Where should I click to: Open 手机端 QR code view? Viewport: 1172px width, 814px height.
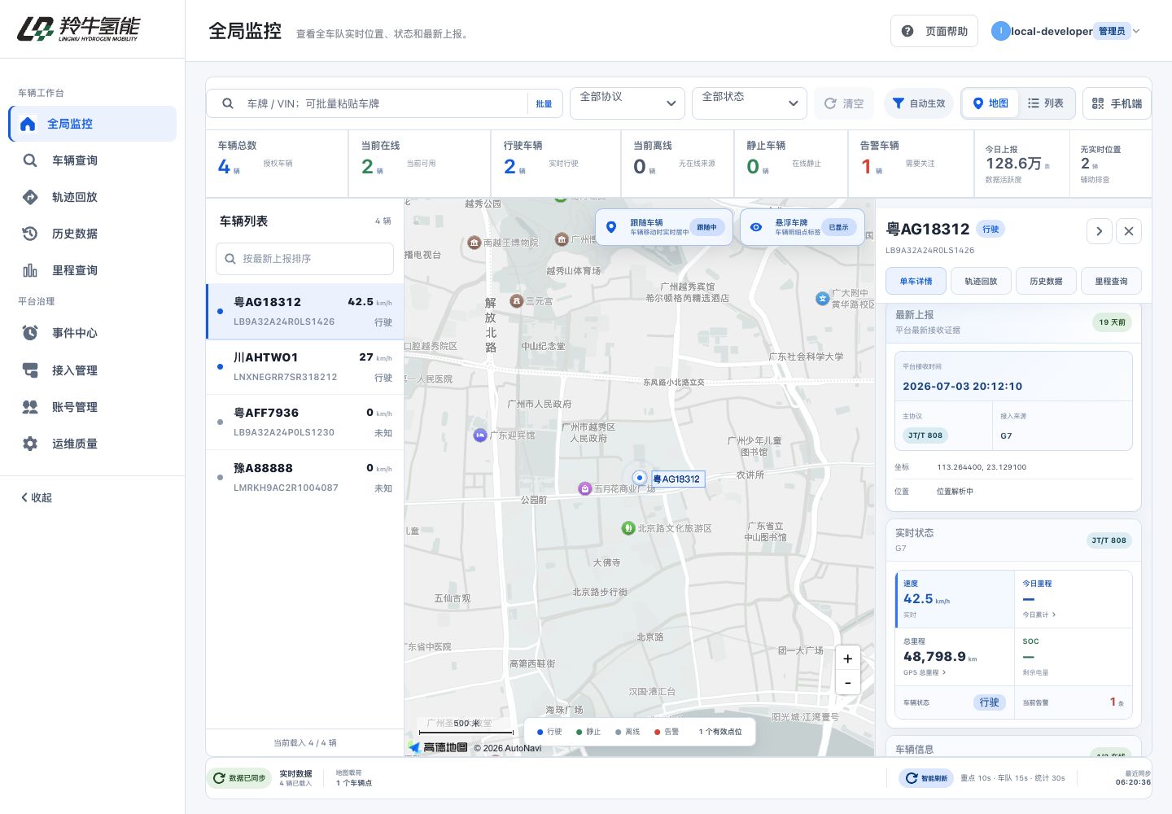tap(1117, 103)
